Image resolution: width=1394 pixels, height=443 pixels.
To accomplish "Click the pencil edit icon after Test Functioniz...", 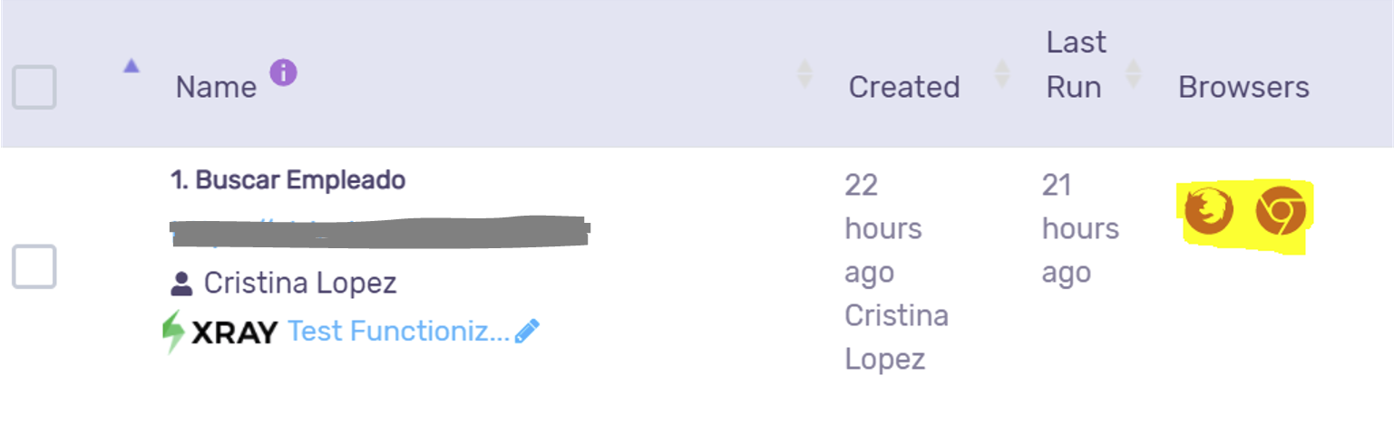I will click(x=527, y=332).
